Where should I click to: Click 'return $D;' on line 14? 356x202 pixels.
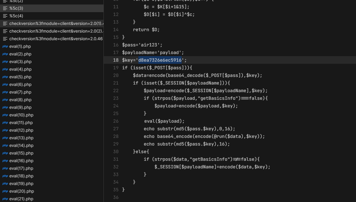[x=146, y=29]
